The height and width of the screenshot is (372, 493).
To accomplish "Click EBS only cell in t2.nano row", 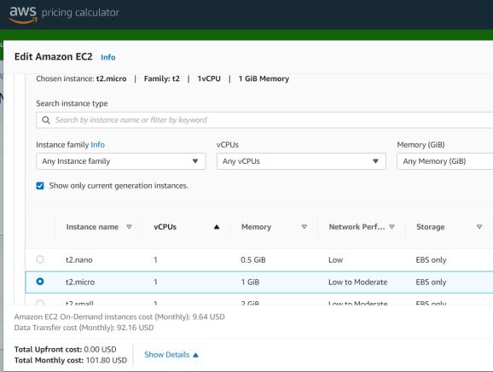I will [431, 260].
